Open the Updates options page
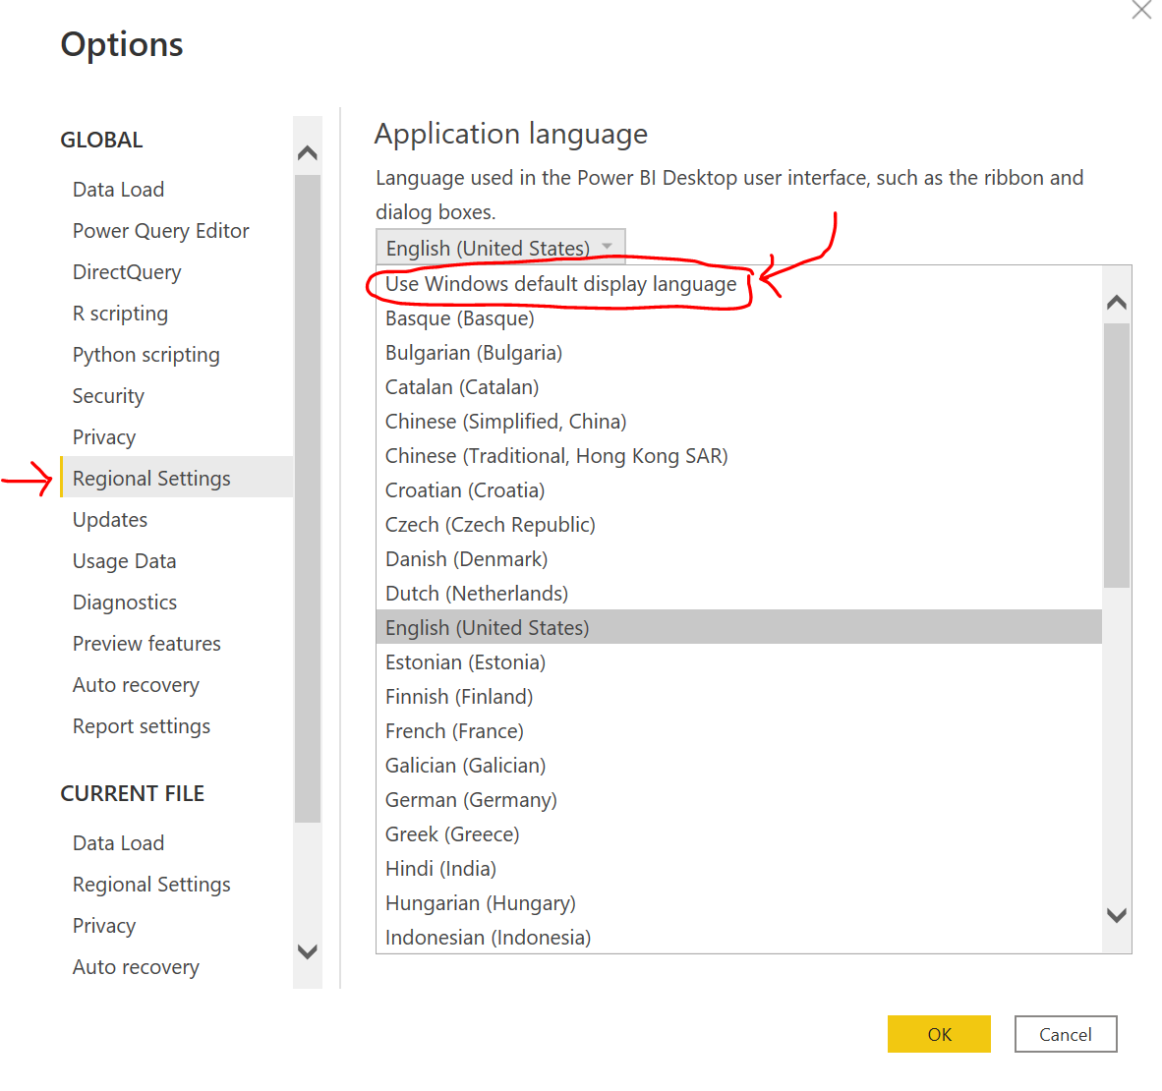 [x=110, y=520]
